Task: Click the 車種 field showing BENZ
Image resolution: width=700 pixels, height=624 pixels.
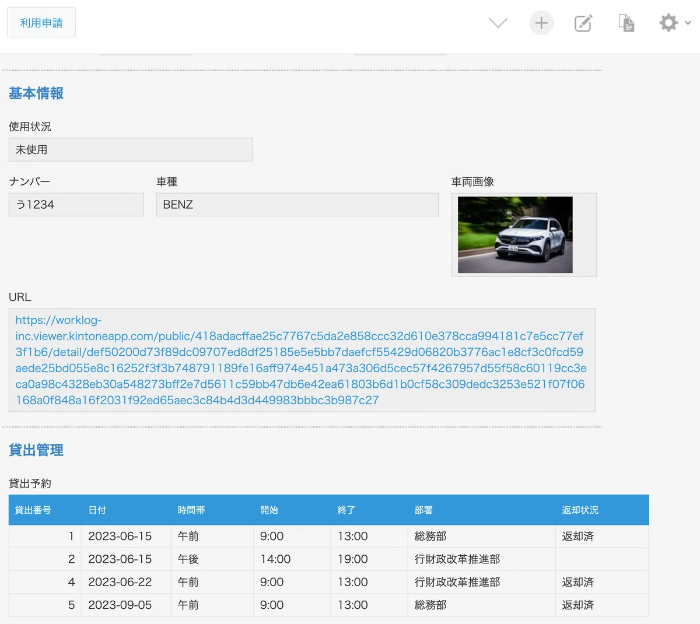Action: point(297,205)
